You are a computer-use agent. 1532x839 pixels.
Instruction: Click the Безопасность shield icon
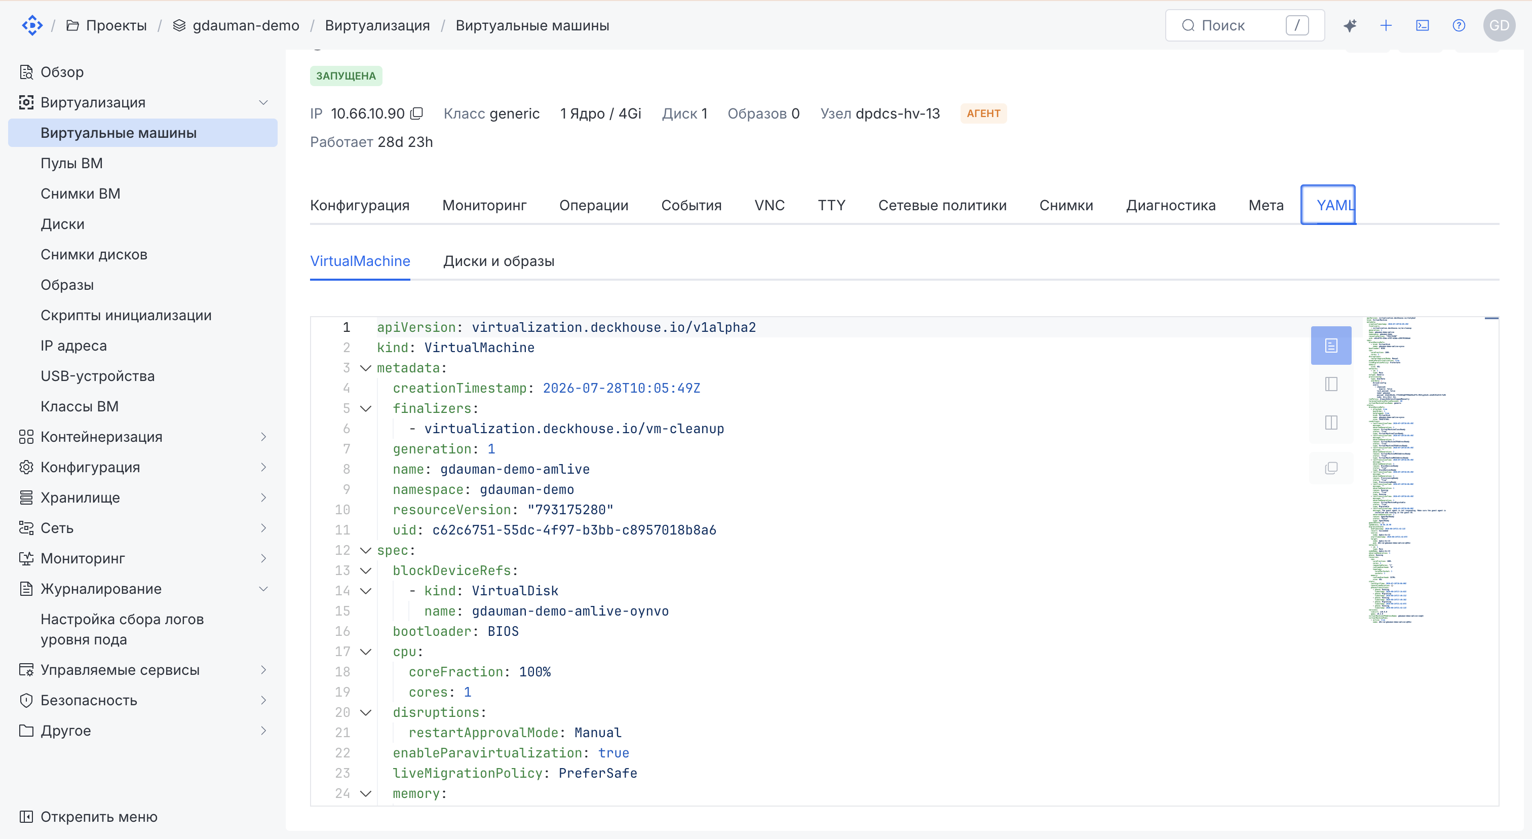tap(26, 700)
